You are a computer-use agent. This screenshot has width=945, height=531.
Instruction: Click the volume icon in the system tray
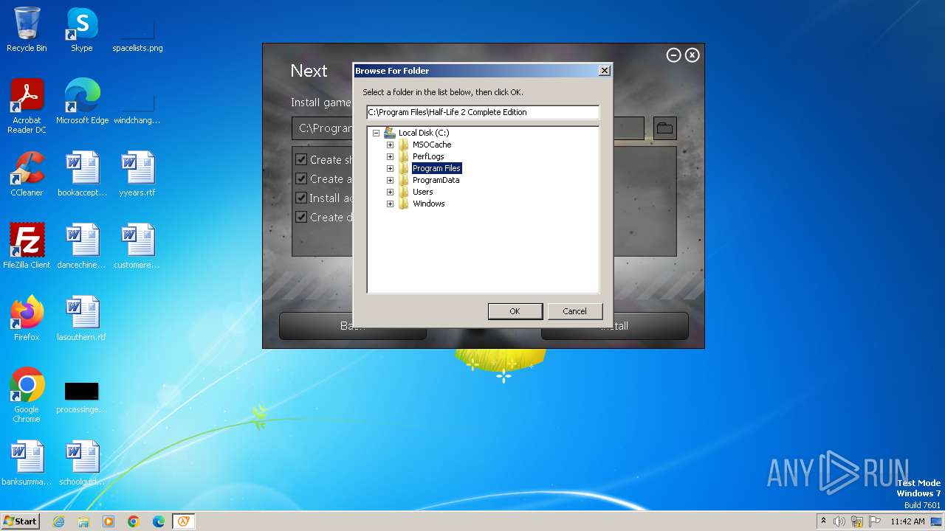[839, 521]
